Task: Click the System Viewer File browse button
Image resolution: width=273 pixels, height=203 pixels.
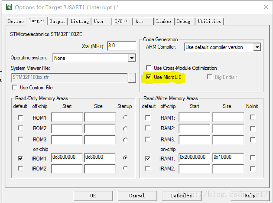Action: (132, 78)
